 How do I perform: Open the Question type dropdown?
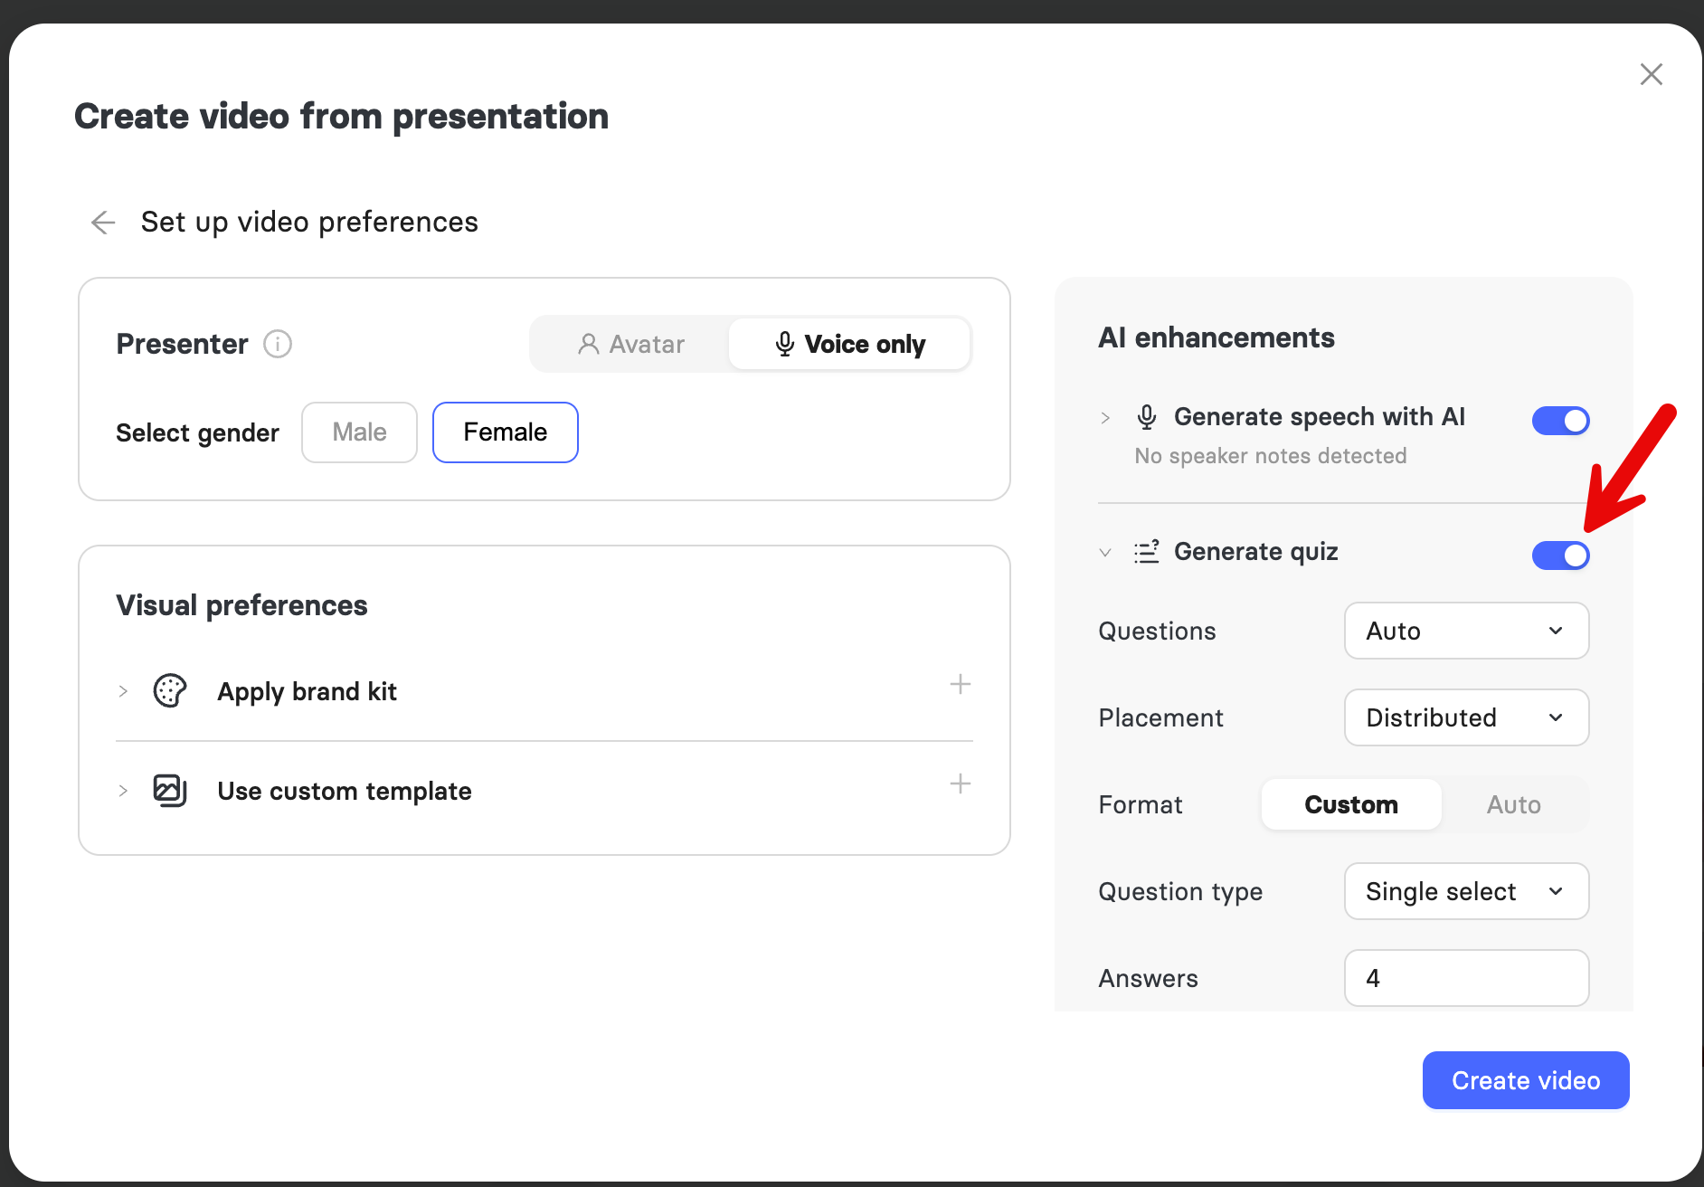click(x=1466, y=891)
